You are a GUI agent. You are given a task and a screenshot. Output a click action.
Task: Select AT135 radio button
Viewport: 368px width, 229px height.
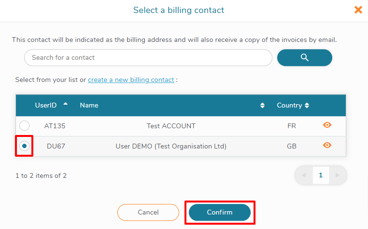point(24,126)
